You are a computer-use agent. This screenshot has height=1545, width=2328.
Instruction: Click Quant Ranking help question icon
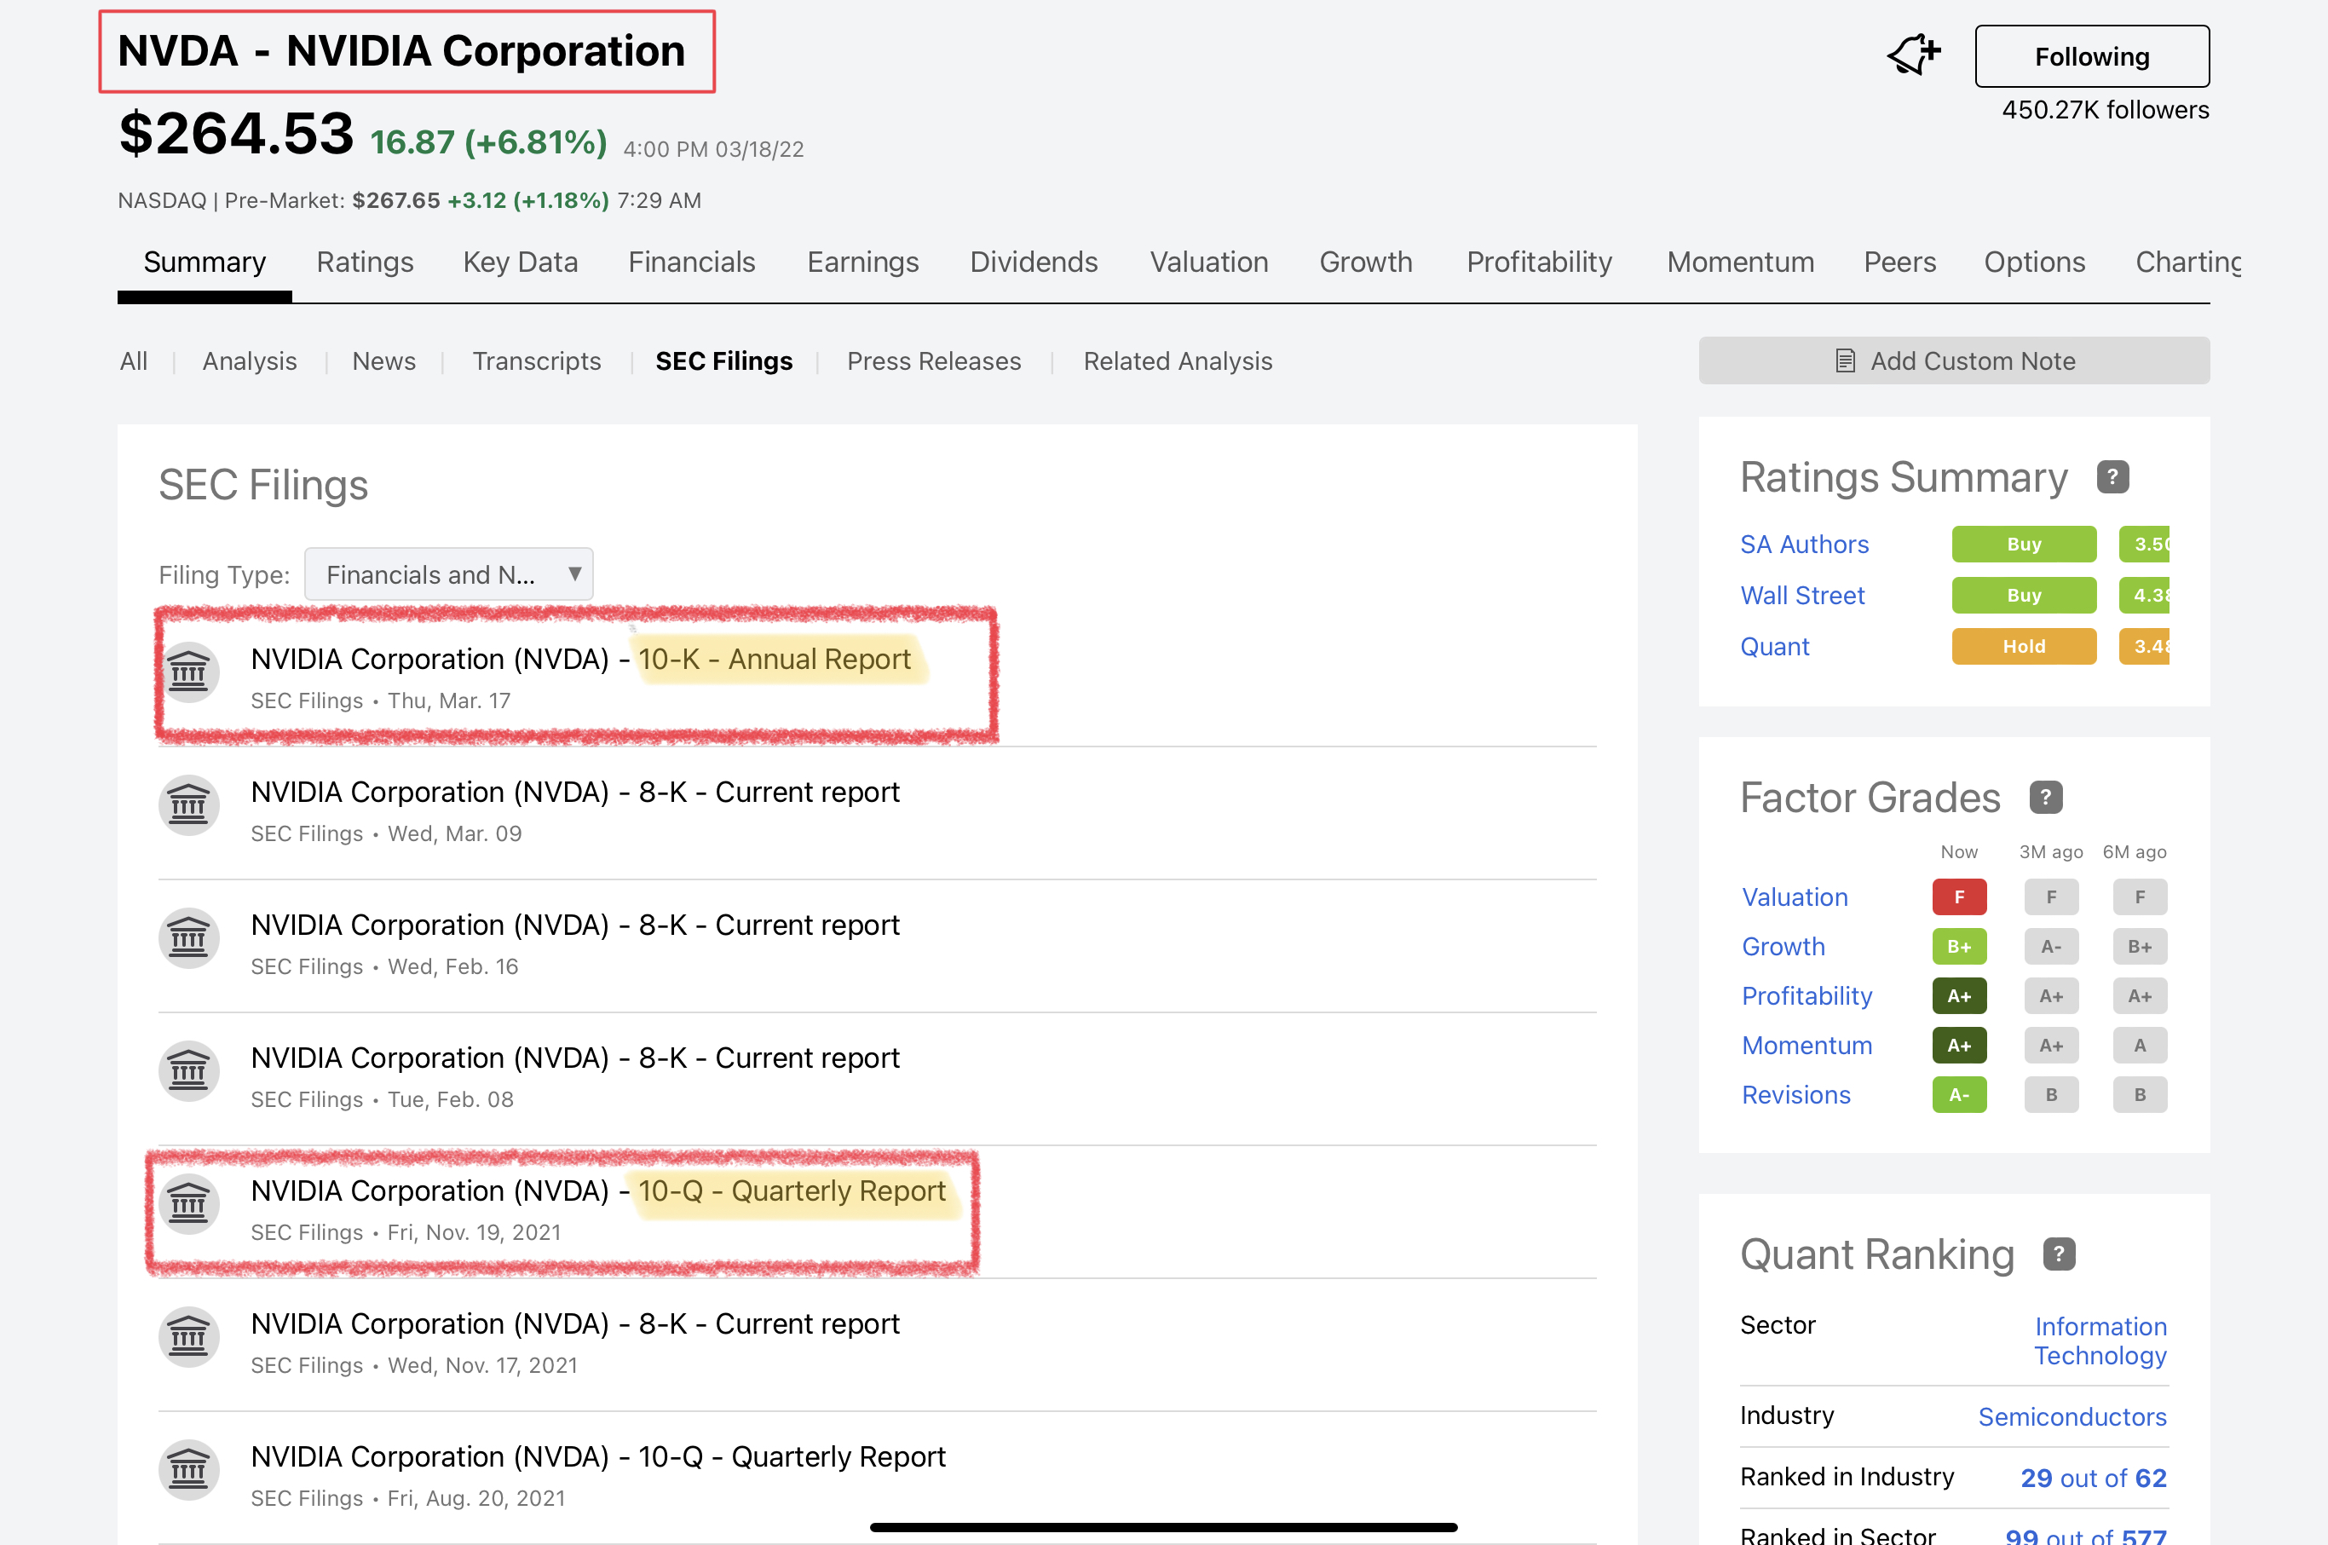click(2059, 1254)
